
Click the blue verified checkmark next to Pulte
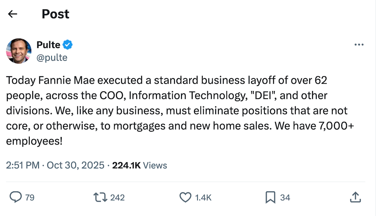point(68,44)
